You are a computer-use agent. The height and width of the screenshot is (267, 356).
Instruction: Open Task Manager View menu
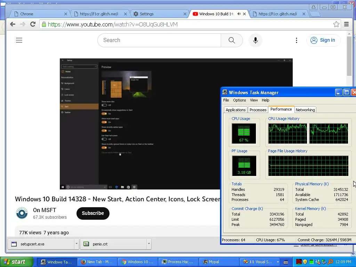254,100
